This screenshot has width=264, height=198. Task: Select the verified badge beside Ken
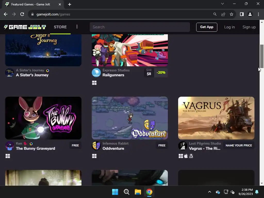click(x=31, y=144)
